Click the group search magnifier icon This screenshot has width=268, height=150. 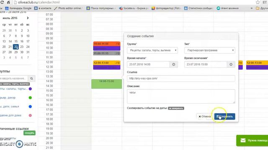pyautogui.click(x=32, y=78)
